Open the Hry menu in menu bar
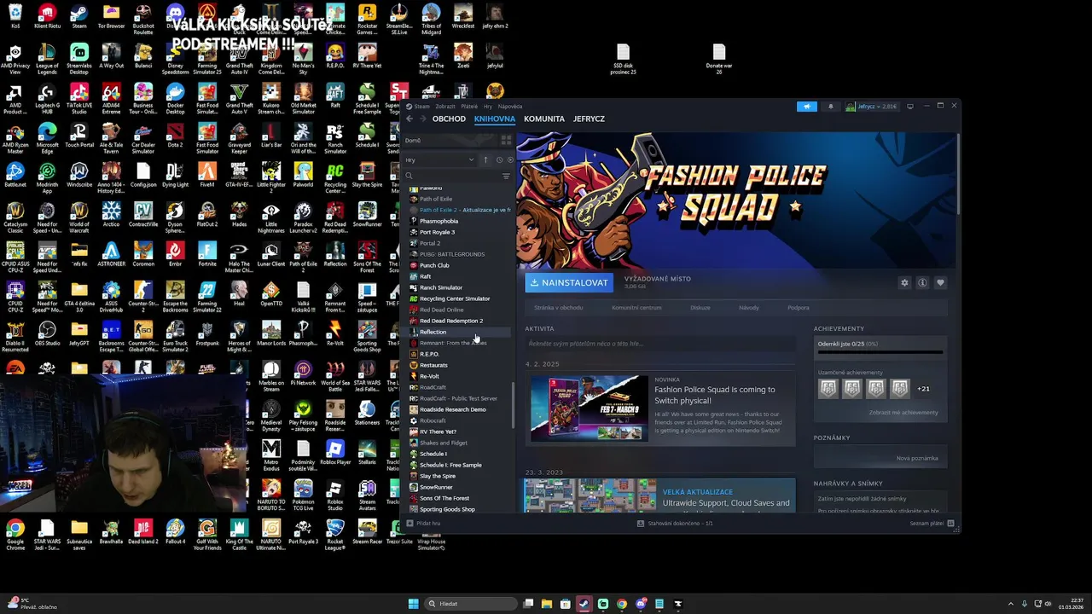 [488, 107]
